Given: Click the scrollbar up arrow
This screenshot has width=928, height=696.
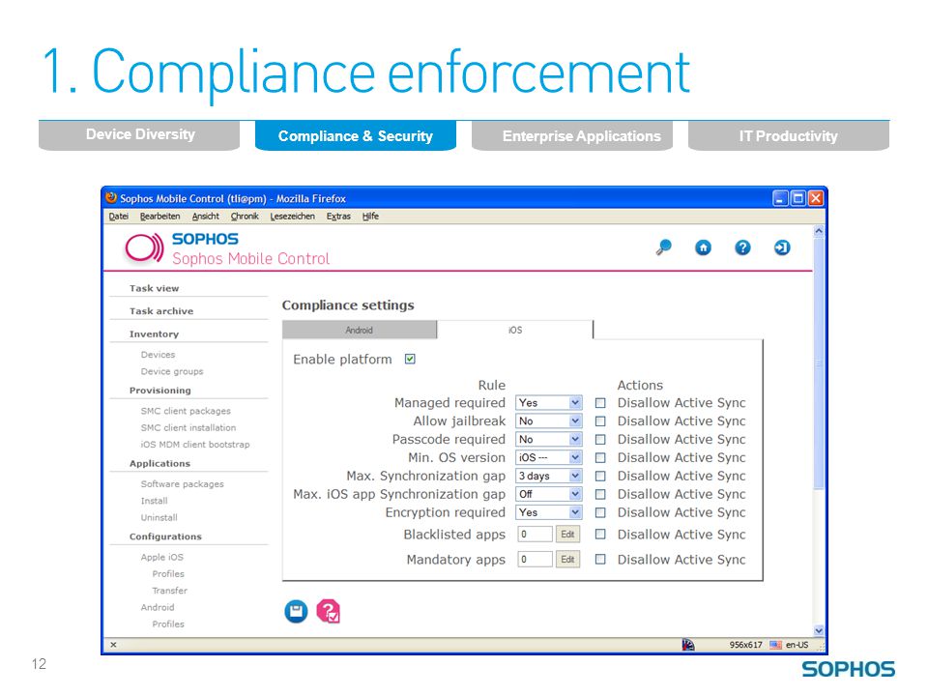Looking at the screenshot, I should coord(819,231).
